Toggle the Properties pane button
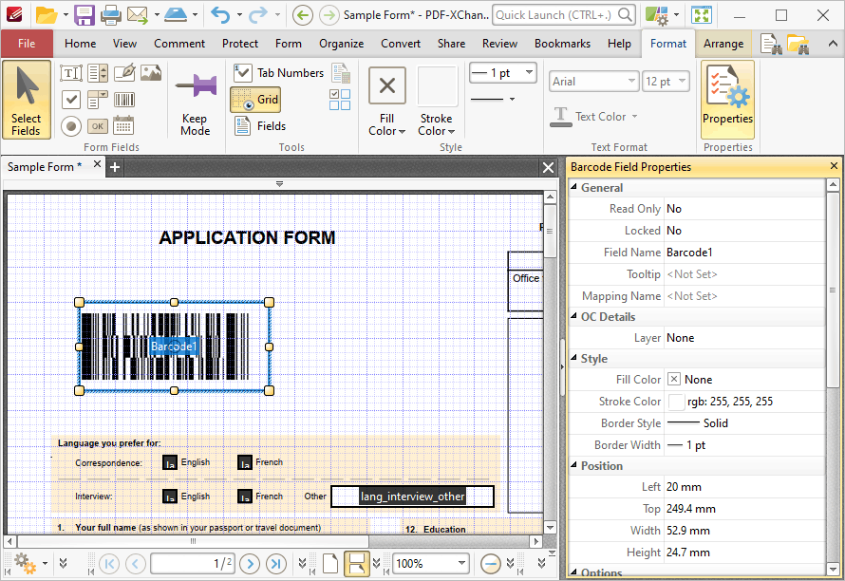Screen dimensions: 845x581 [x=727, y=100]
